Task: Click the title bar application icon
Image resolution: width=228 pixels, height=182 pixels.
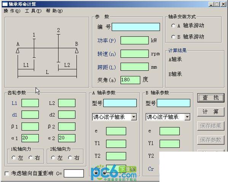Action: coord(5,4)
